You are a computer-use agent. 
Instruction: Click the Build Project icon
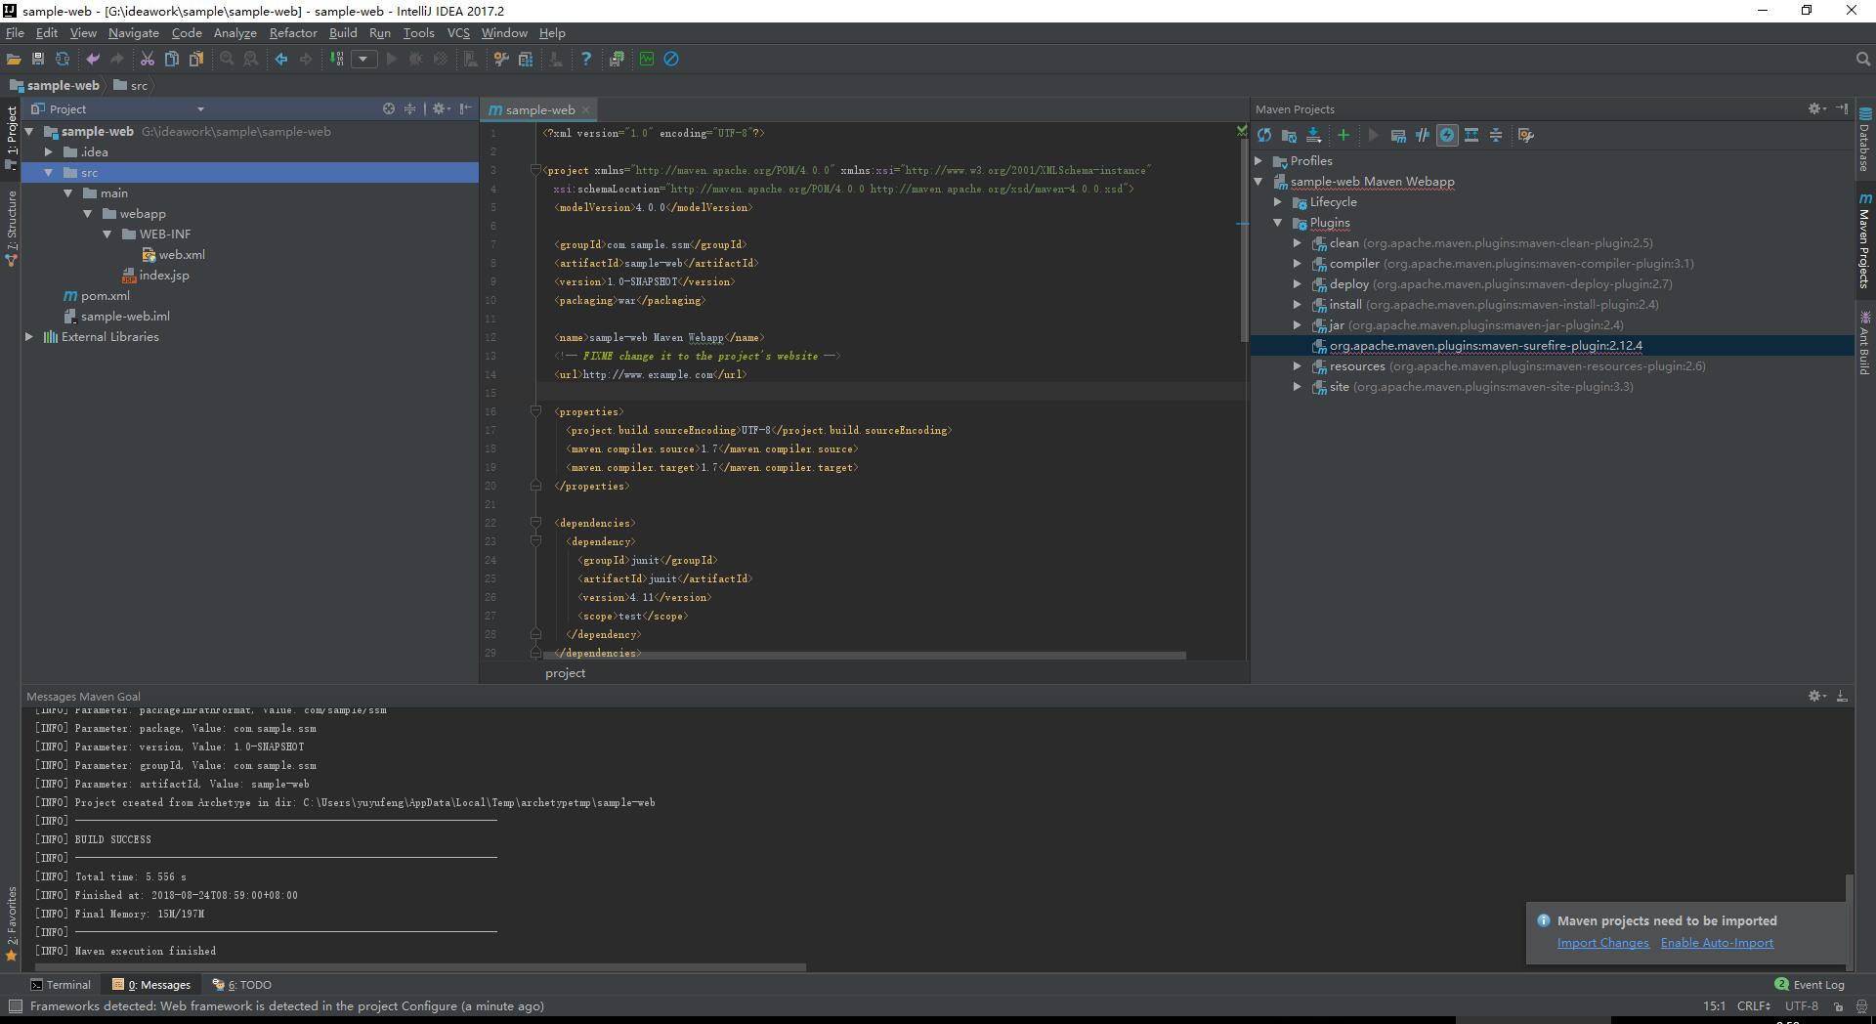coord(336,59)
